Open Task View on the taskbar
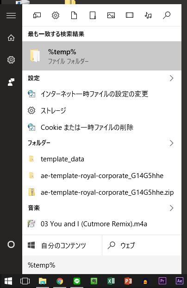Screen dimensions: 187x288 (25, 281)
